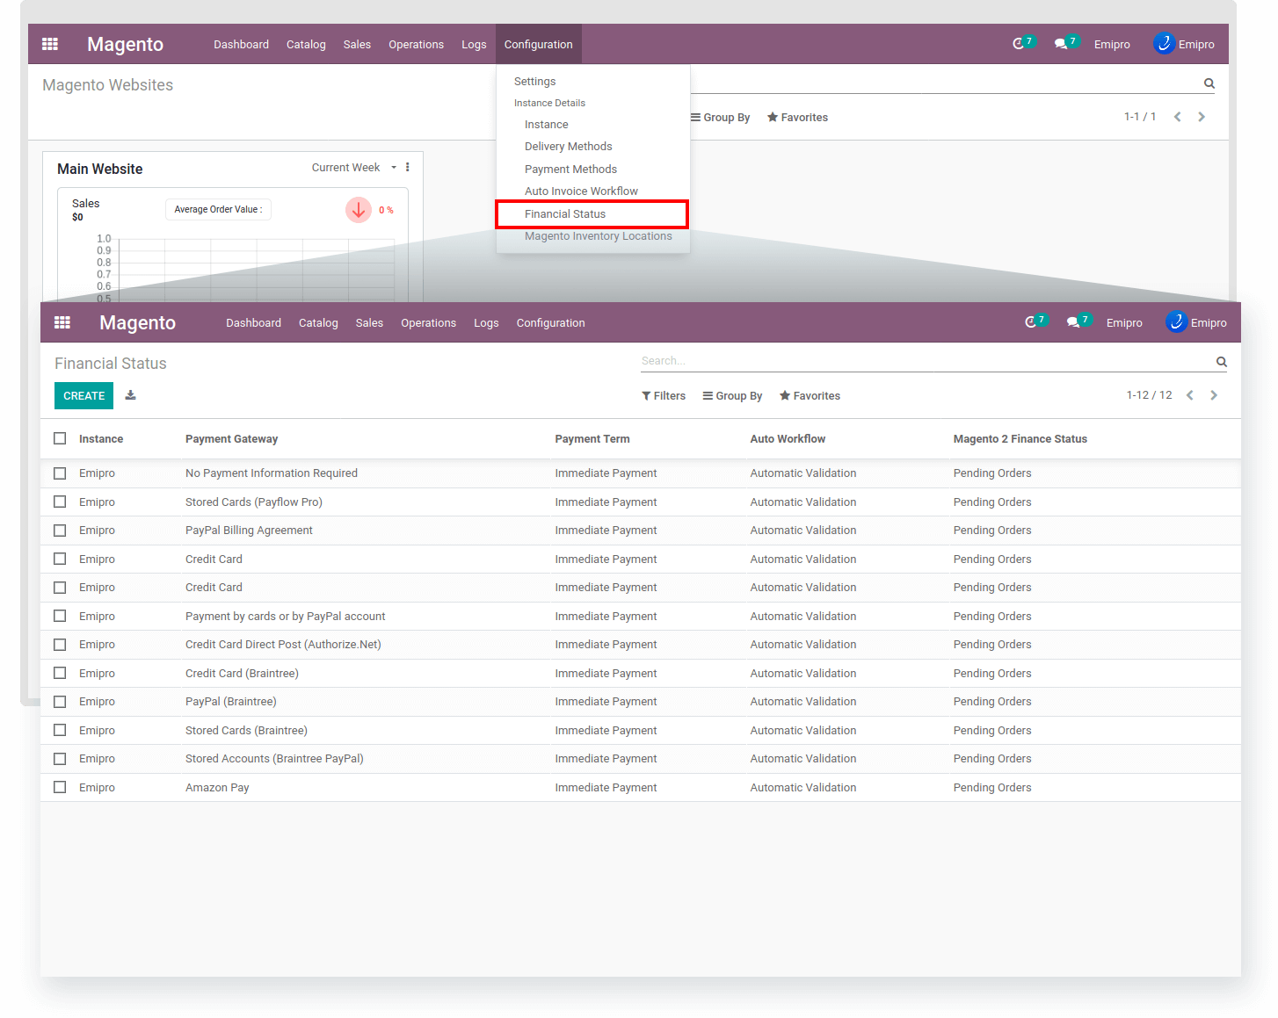
Task: Select Settings in Configuration menu
Action: 534,82
